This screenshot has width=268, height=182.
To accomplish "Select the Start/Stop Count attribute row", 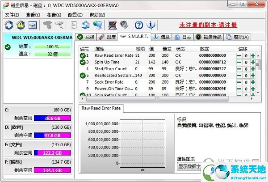I will (x=167, y=69).
